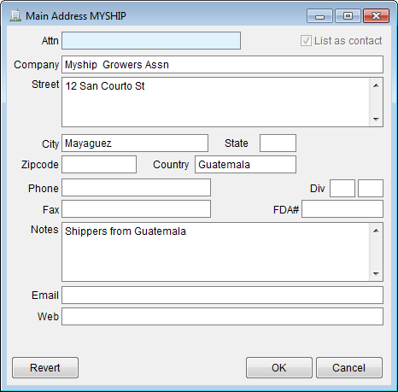Select the second Div input box
The image size is (398, 392).
click(x=371, y=188)
